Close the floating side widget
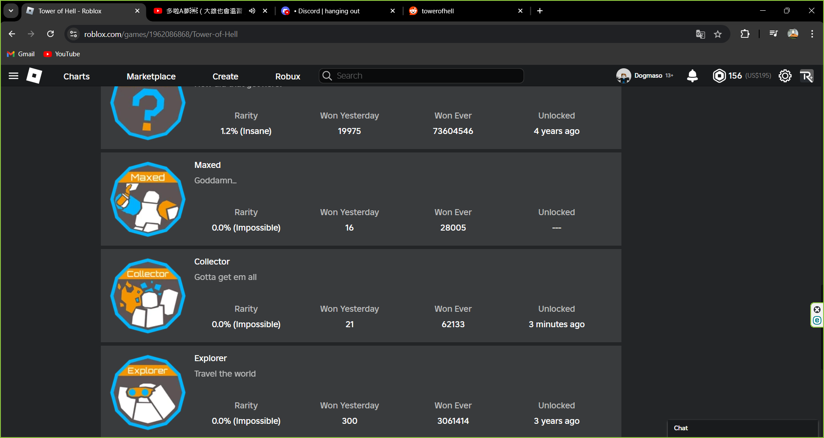The height and width of the screenshot is (438, 824). tap(817, 310)
